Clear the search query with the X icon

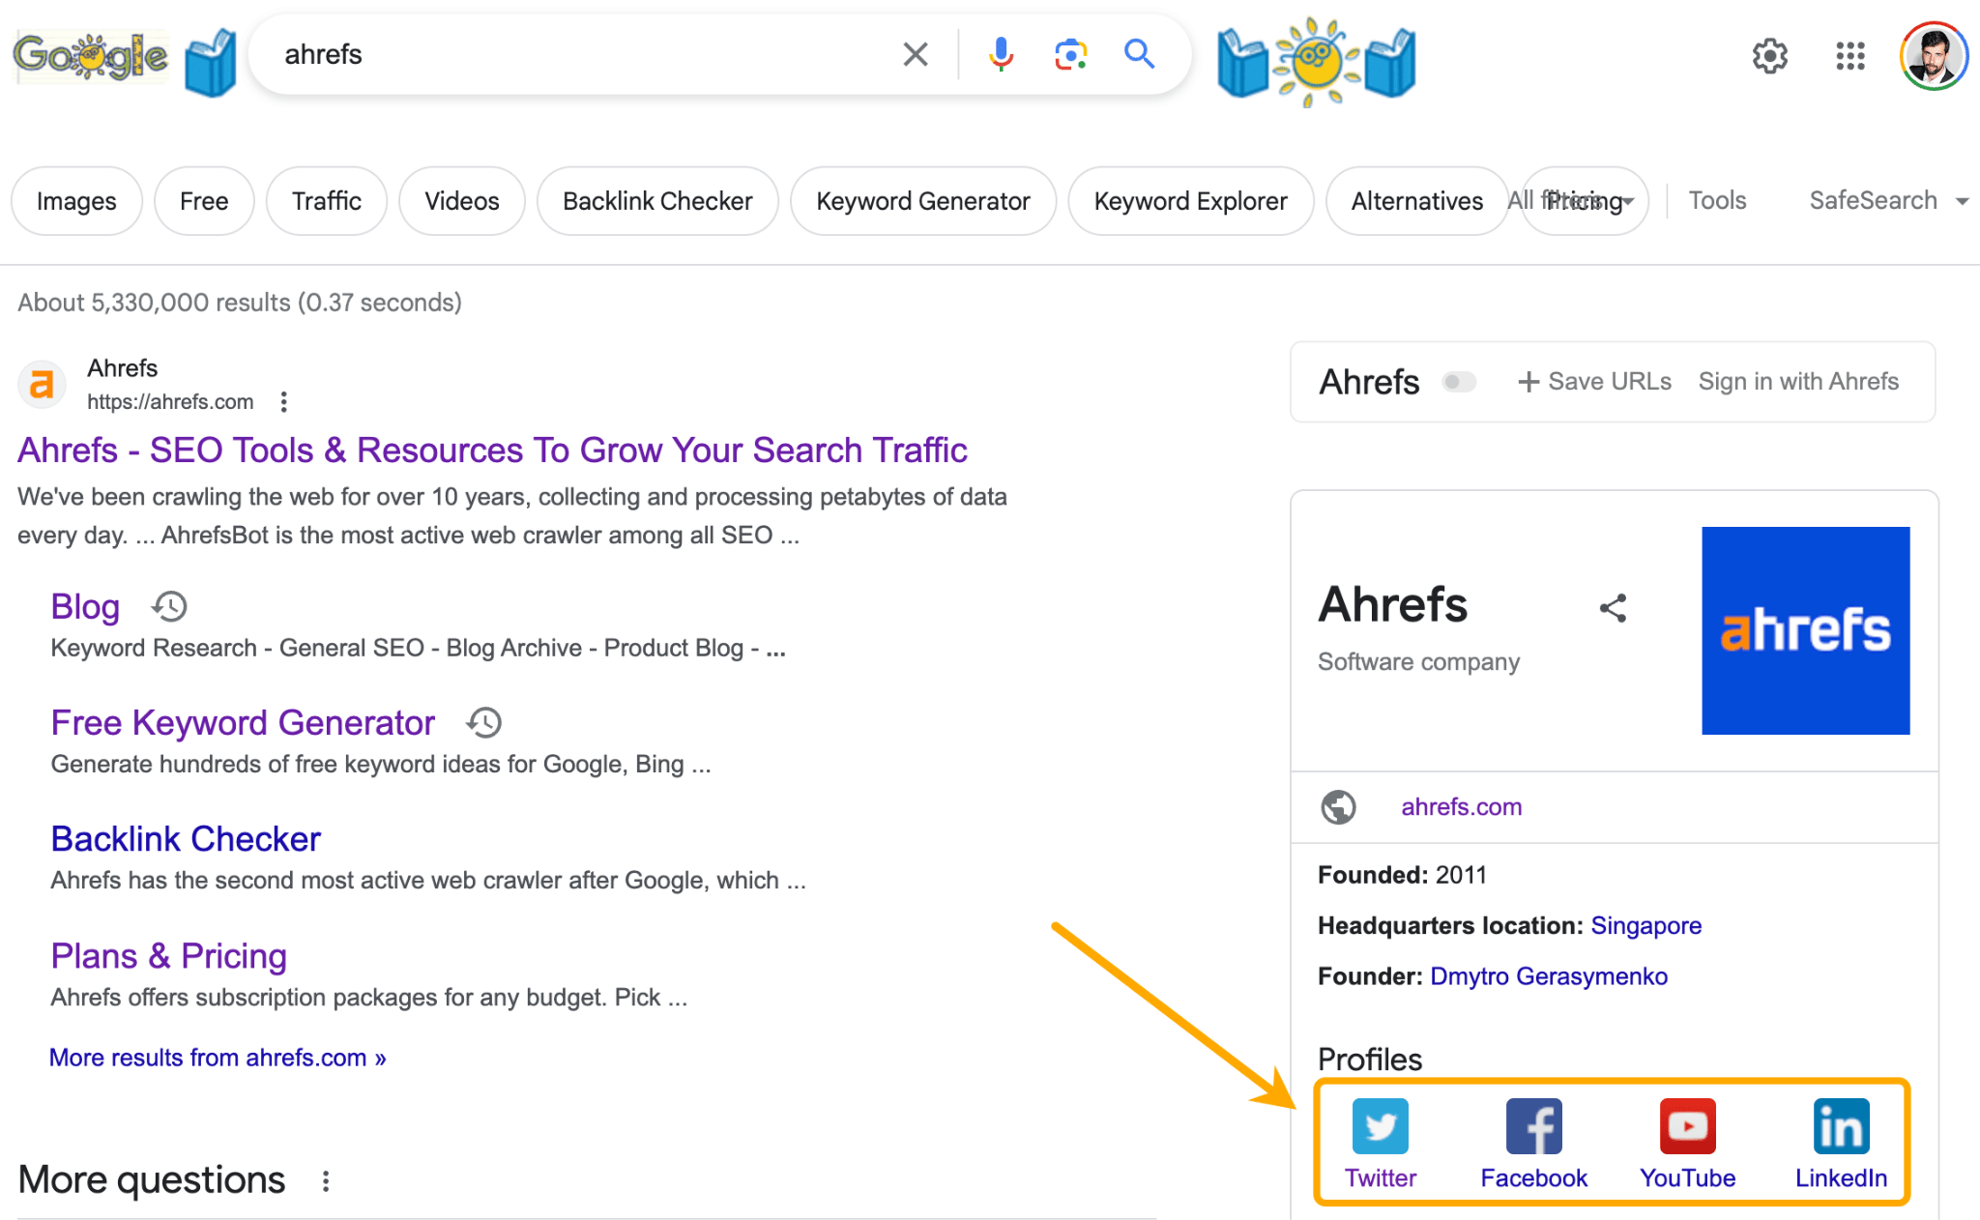click(x=914, y=54)
